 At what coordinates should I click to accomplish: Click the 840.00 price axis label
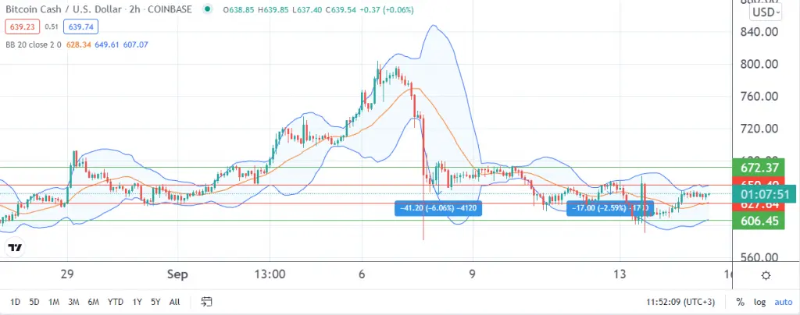click(759, 31)
